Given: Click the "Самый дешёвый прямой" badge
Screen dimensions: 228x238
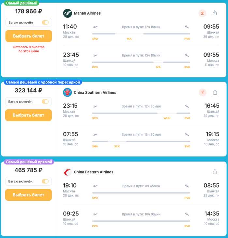Looking at the screenshot, I should point(29,162).
